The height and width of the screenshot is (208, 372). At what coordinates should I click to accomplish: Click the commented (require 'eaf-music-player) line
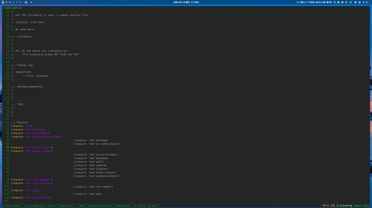click(94, 173)
